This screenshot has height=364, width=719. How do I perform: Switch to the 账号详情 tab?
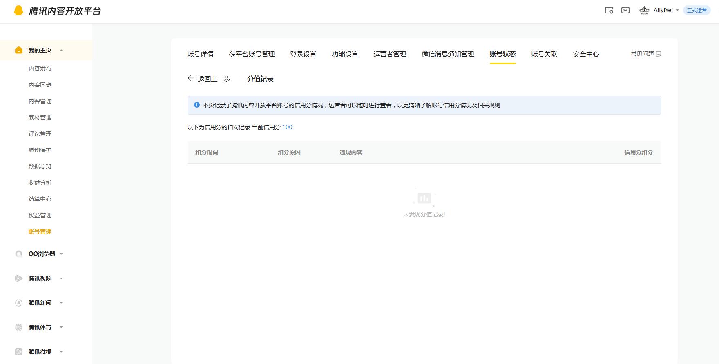click(200, 54)
